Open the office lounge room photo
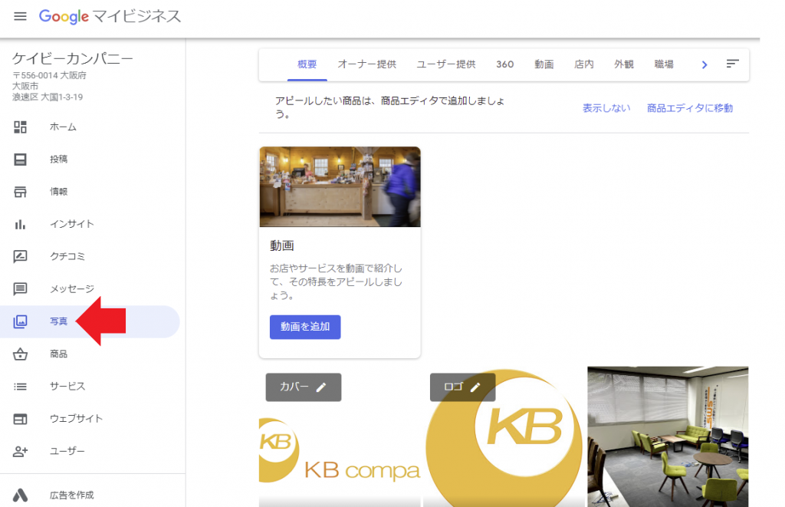Screen dimensions: 785x507 pos(668,437)
